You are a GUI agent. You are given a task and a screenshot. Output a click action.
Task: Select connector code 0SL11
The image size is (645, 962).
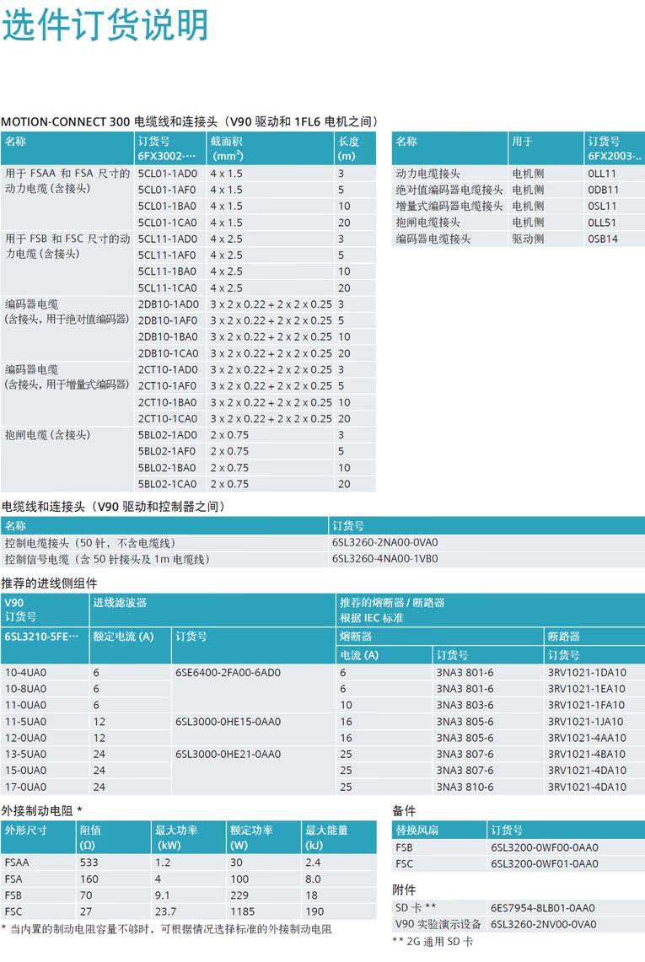[602, 206]
